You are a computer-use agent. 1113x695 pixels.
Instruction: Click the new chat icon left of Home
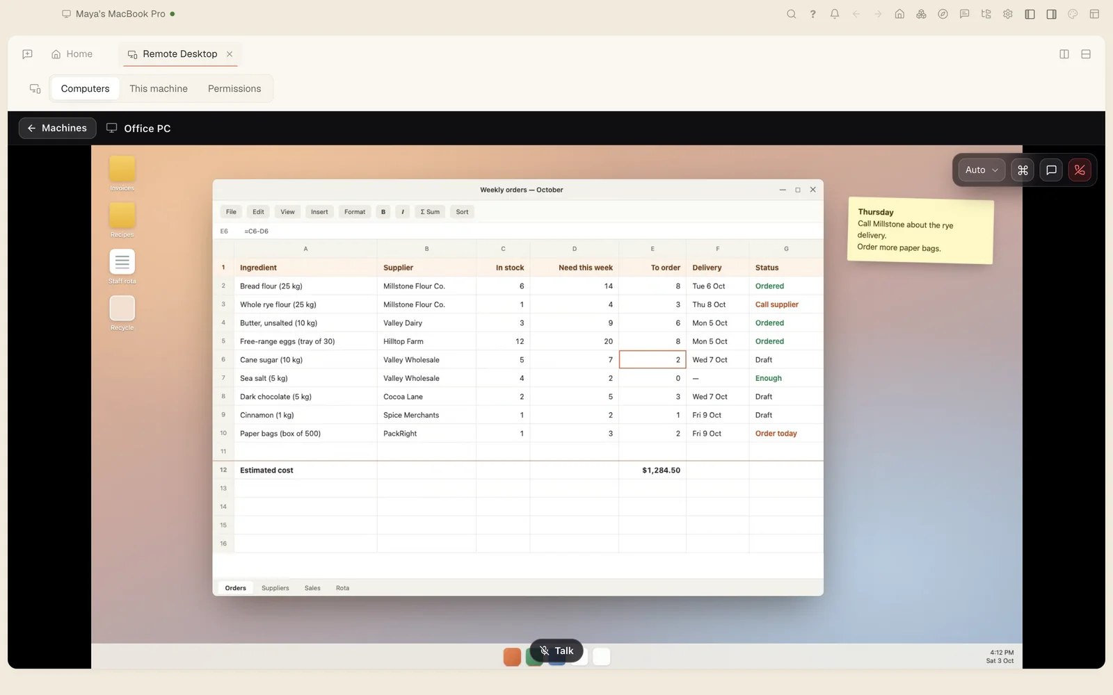coord(28,54)
